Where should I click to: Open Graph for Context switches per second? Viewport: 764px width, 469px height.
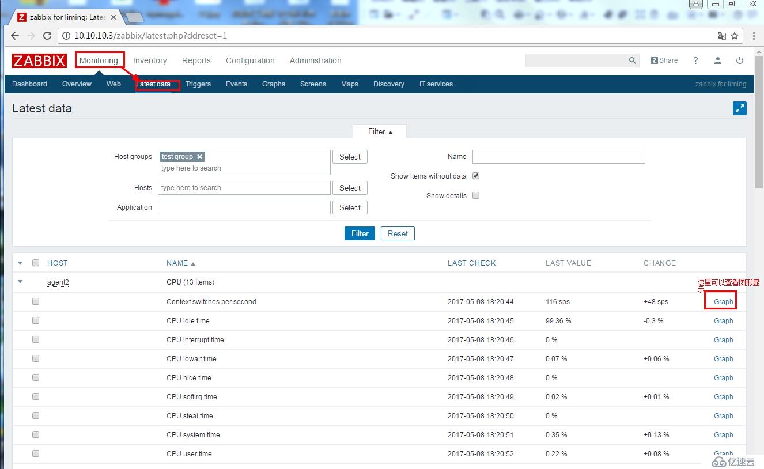point(723,301)
